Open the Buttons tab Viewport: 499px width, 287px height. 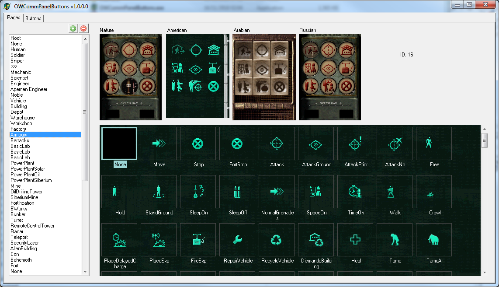tap(33, 18)
